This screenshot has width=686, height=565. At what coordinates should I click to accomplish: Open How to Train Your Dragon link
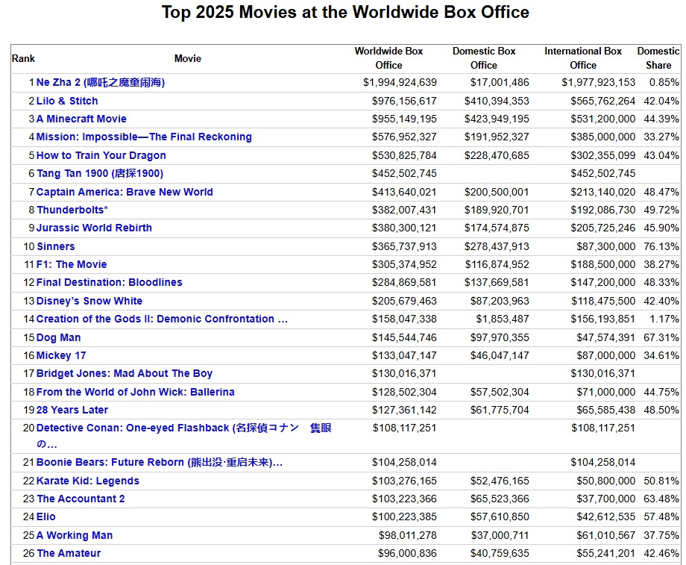101,155
